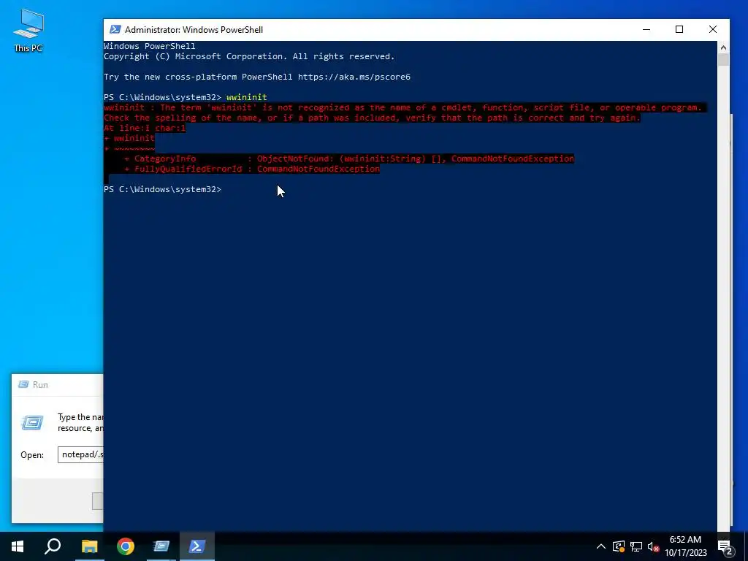
Task: Click the PowerShell vertical scrollbar thumb
Action: coord(723,60)
